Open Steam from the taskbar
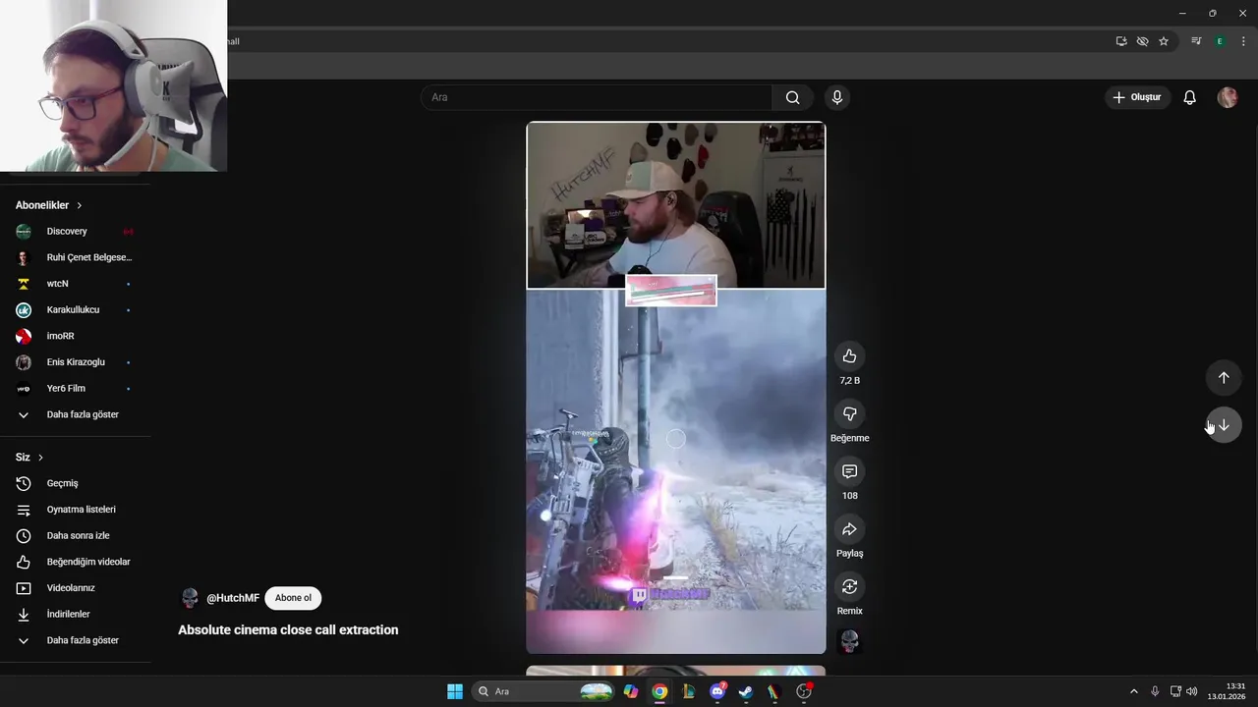 pos(746,691)
